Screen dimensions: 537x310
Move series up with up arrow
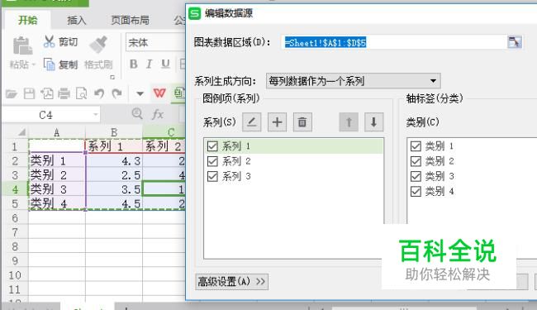click(349, 122)
